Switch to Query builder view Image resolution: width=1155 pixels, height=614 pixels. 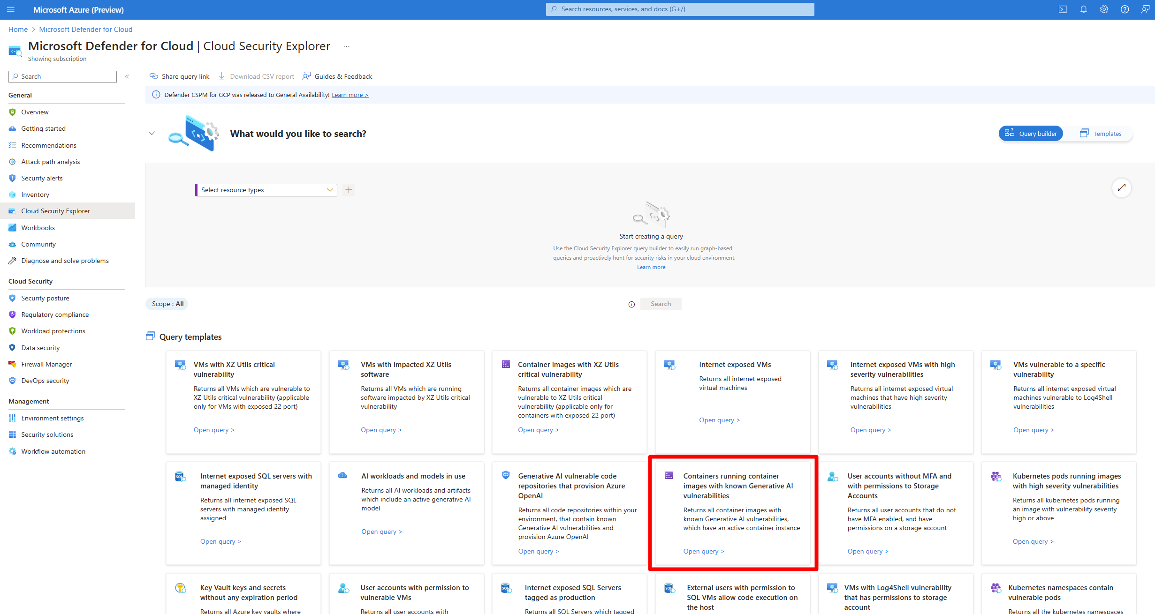pyautogui.click(x=1031, y=134)
